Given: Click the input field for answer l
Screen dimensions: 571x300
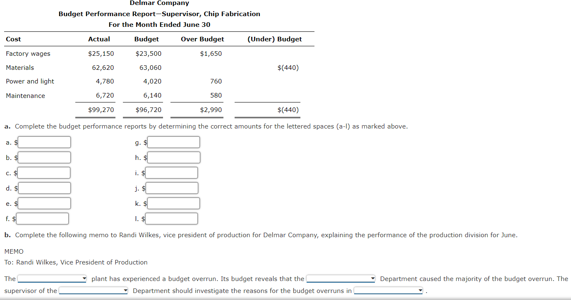Looking at the screenshot, I should click(172, 219).
